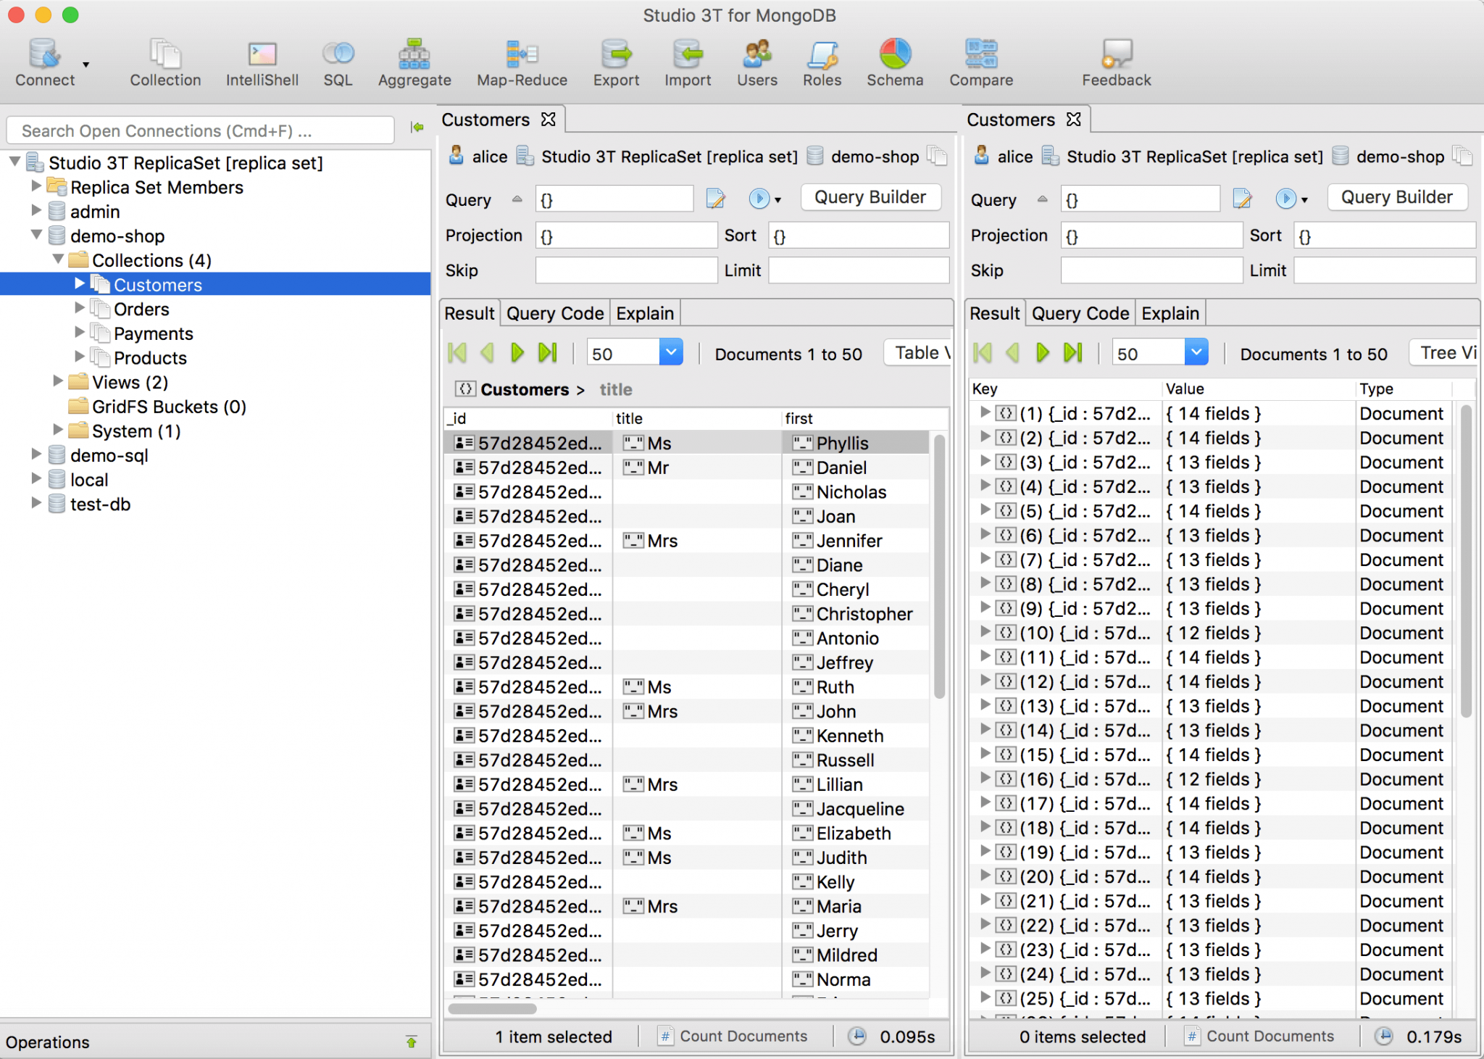Select the Explain tab in right panel
This screenshot has height=1059, width=1484.
click(x=1169, y=312)
